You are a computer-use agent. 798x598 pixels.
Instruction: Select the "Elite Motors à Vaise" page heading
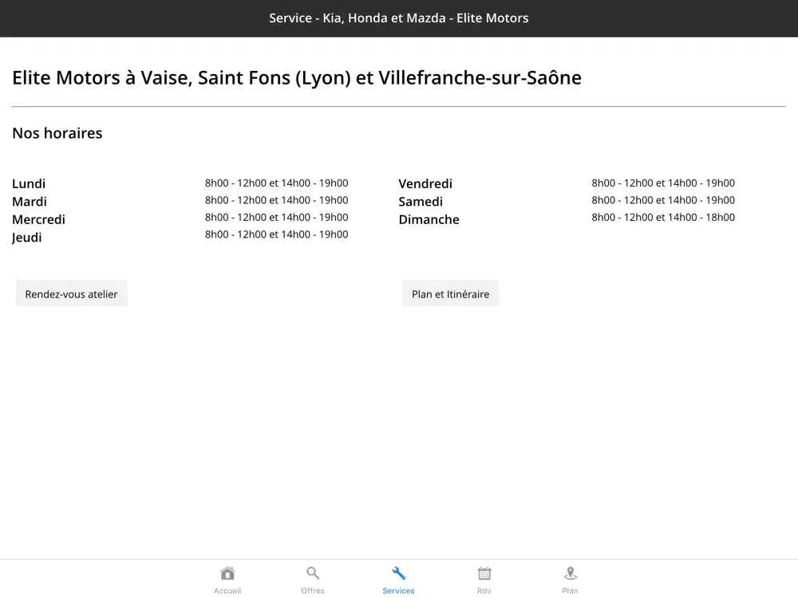[297, 78]
